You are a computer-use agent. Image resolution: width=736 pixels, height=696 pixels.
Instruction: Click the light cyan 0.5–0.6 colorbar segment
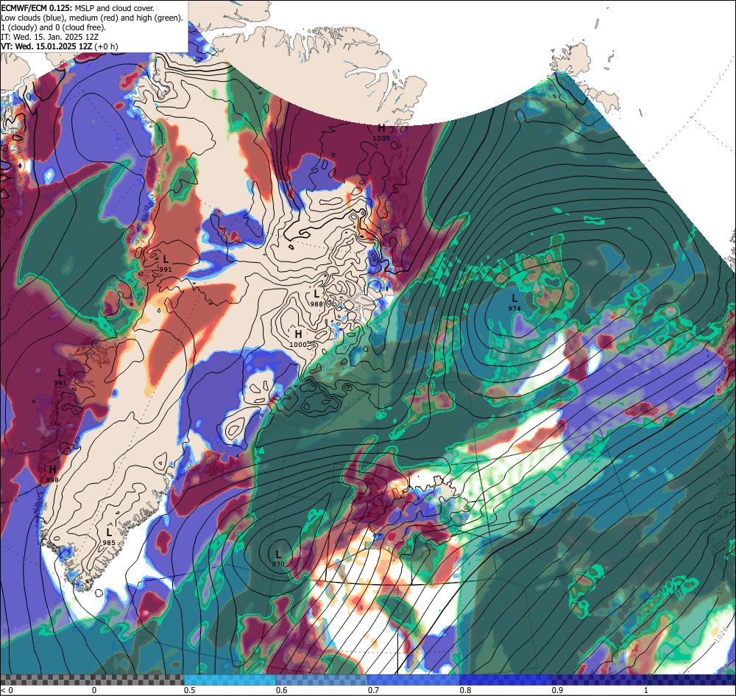230,680
